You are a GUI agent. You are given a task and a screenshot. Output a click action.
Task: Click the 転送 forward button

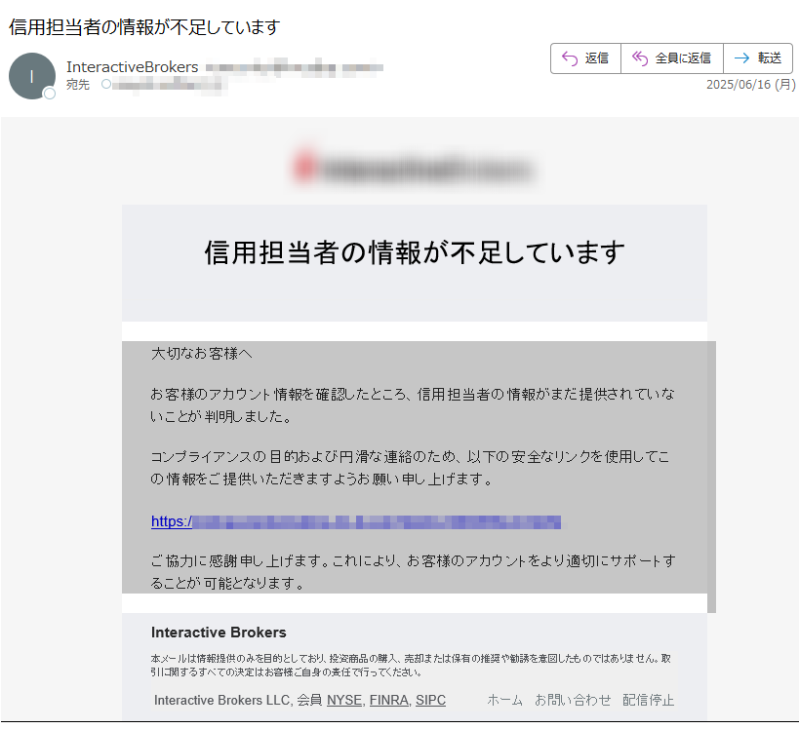[x=758, y=58]
